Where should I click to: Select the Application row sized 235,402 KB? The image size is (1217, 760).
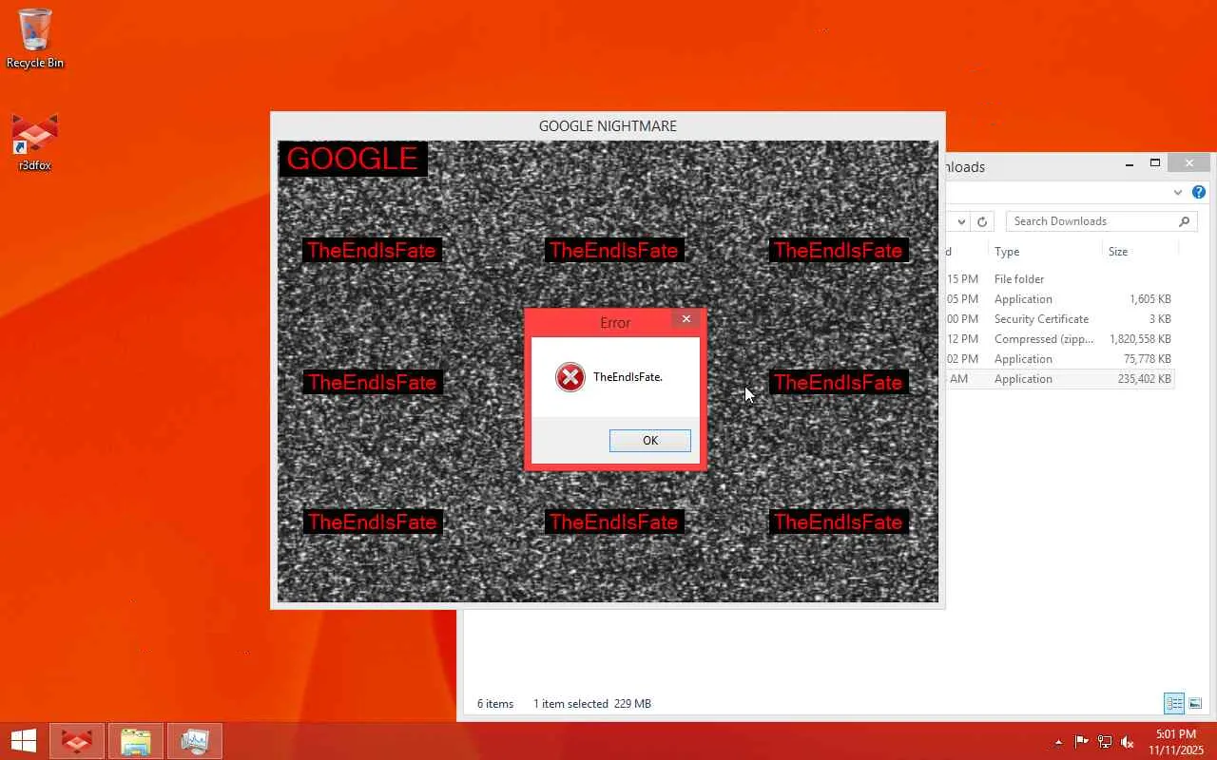1058,379
